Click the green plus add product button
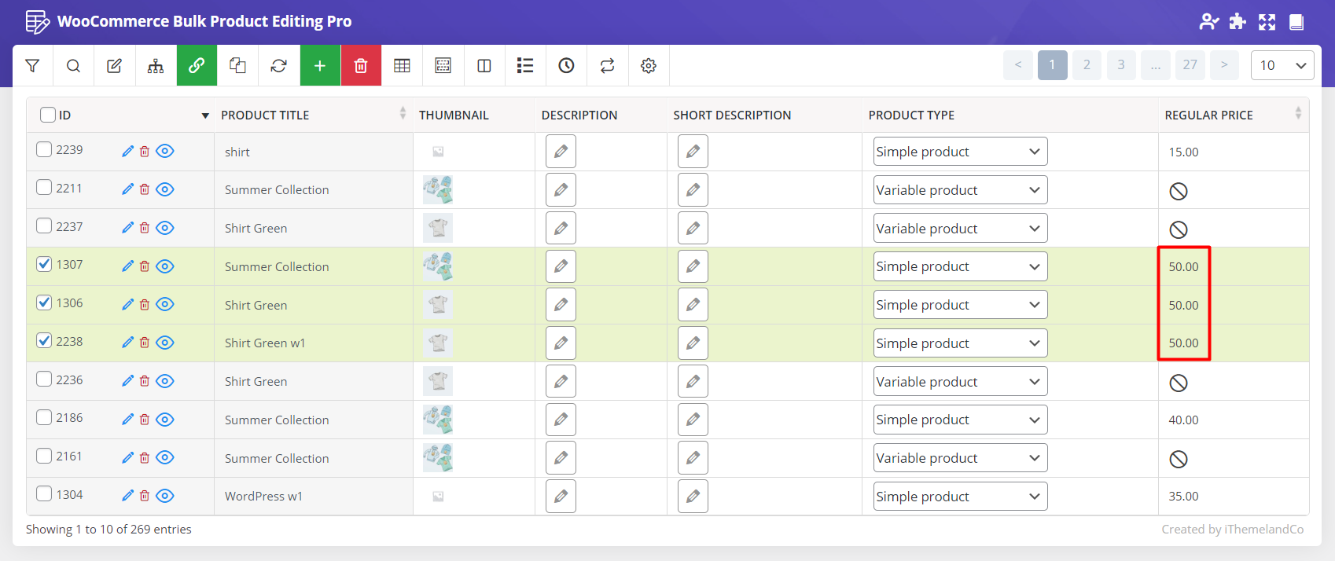This screenshot has width=1335, height=561. [x=320, y=66]
